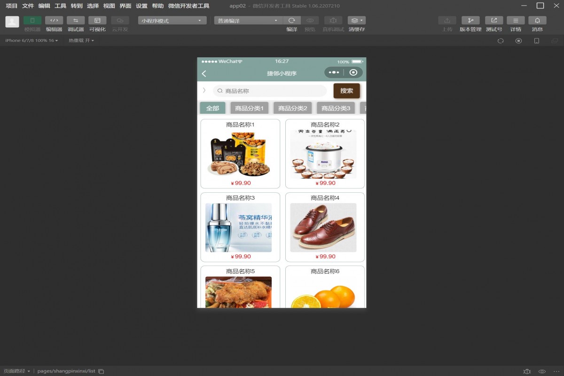Open 版本管理 version control
Image resolution: width=564 pixels, height=376 pixels.
(x=470, y=21)
